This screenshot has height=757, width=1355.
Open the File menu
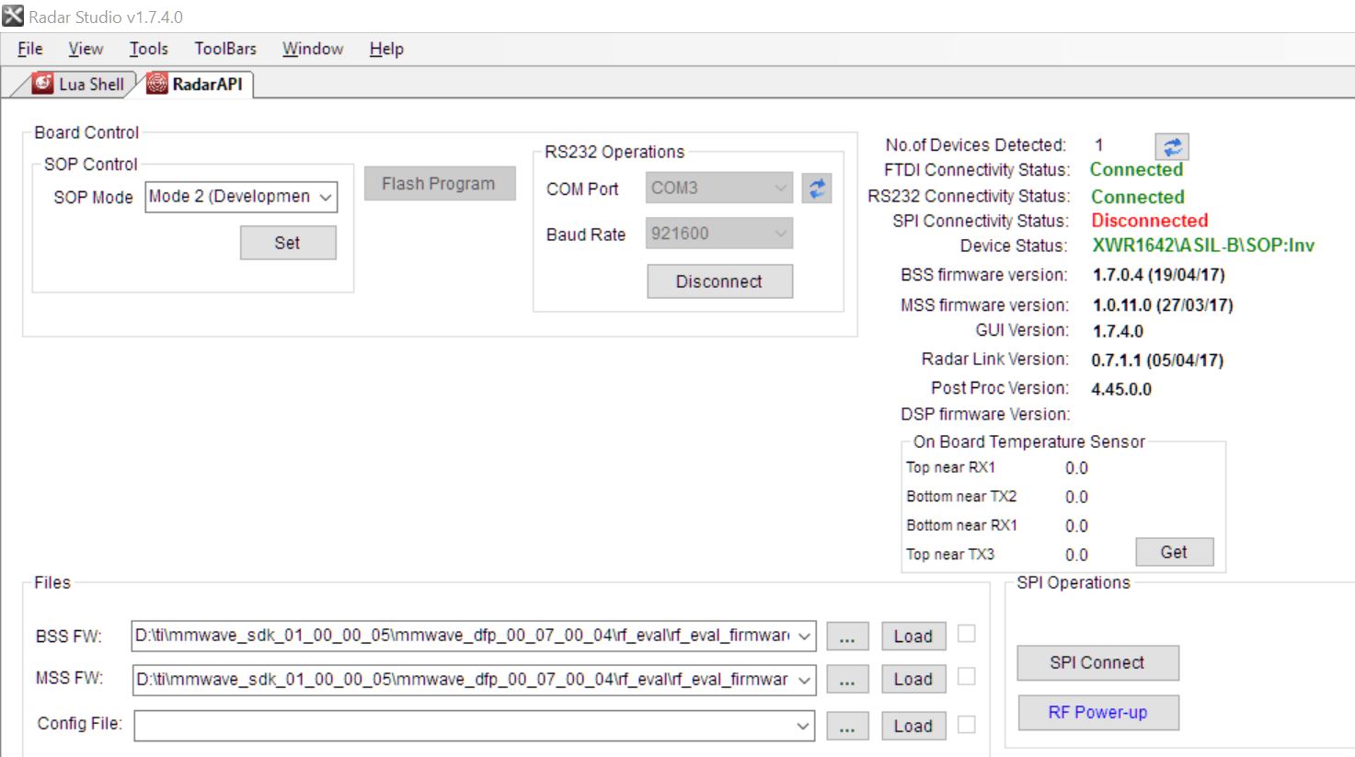[x=30, y=49]
